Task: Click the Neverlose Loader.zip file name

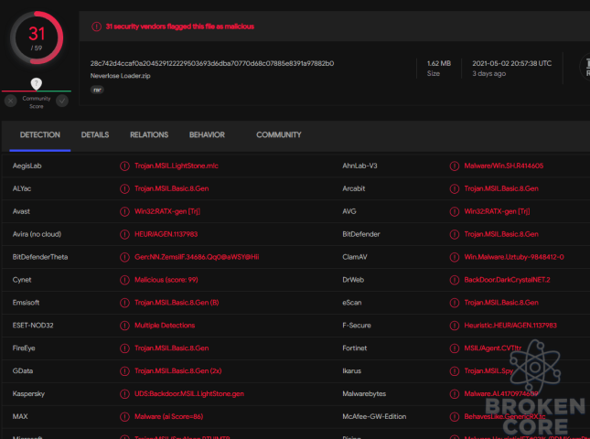Action: coord(120,76)
